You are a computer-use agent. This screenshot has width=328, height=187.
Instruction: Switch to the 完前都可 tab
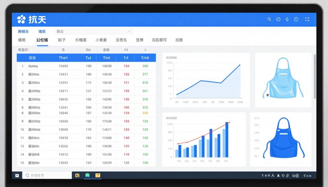click(159, 40)
